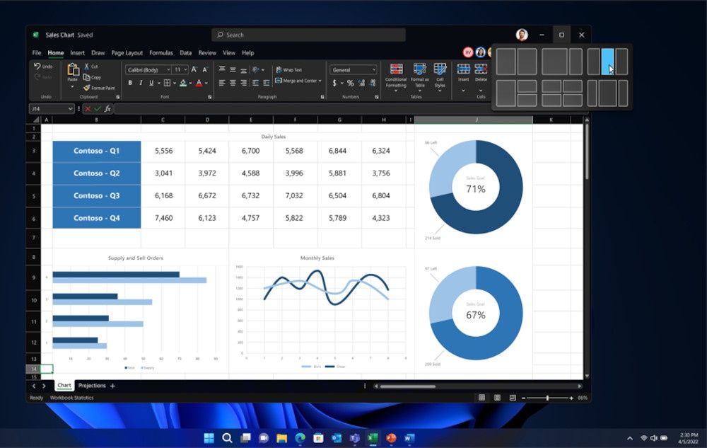The image size is (707, 448).
Task: Click the increase indent icon
Action: pos(267,83)
